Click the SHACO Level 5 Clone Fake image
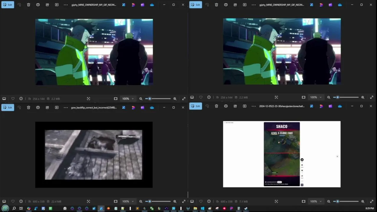Image resolution: width=377 pixels, height=212 pixels. [282, 154]
